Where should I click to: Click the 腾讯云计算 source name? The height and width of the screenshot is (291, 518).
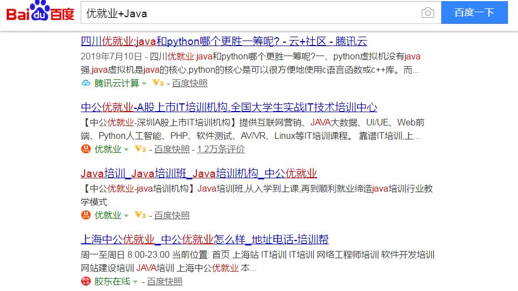tap(117, 83)
